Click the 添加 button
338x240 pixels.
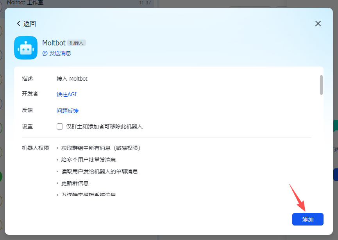(308, 219)
